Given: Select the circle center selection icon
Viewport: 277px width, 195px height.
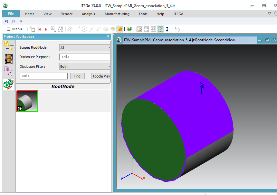Looking at the screenshot, I should click(84, 29).
